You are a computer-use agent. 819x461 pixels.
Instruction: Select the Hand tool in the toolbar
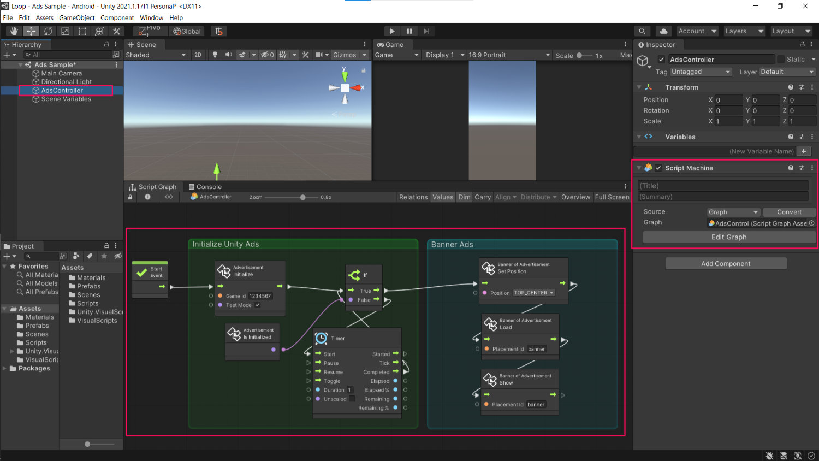coord(14,31)
